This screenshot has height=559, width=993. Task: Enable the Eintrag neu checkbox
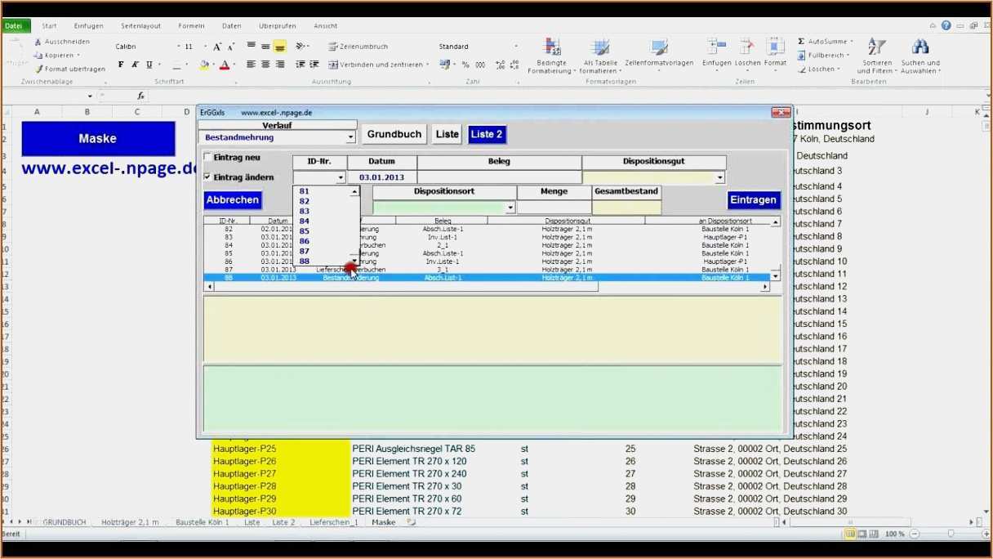[x=207, y=157]
